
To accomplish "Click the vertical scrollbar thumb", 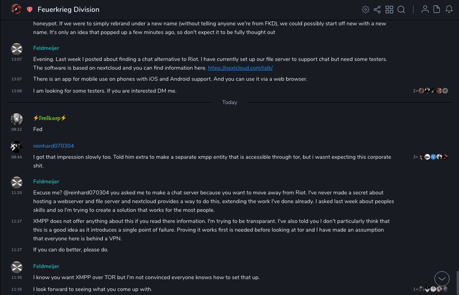I will click(457, 282).
